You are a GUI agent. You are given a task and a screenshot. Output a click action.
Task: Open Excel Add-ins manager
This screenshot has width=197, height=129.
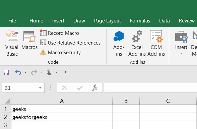tap(137, 43)
